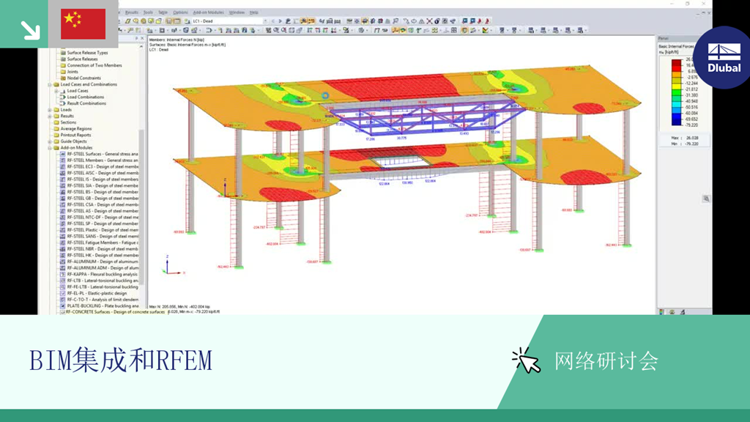Screen dimensions: 750x422
Task: Select Surface Release Types in navigator
Action: [x=87, y=53]
